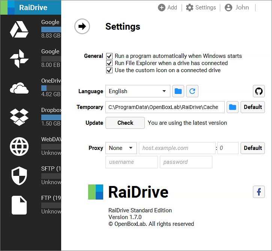Toggle run automatically when Windows starts

coord(109,56)
